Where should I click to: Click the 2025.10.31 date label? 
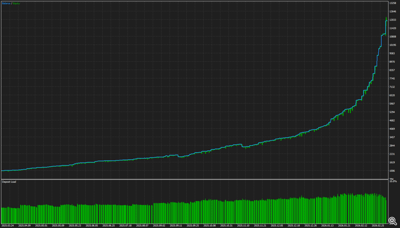click(x=226, y=226)
